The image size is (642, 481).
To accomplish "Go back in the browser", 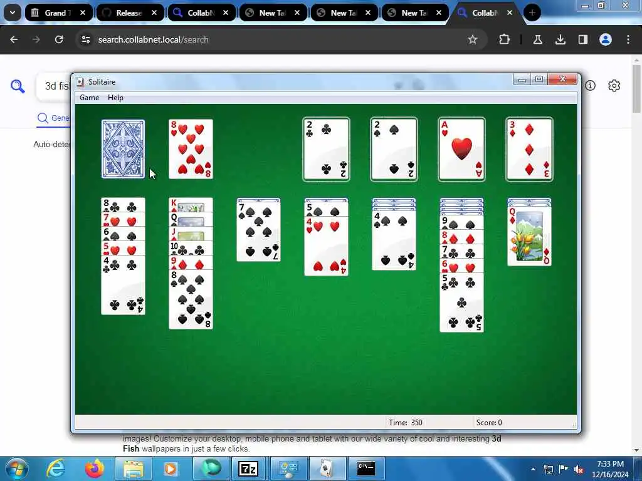I will click(x=14, y=39).
